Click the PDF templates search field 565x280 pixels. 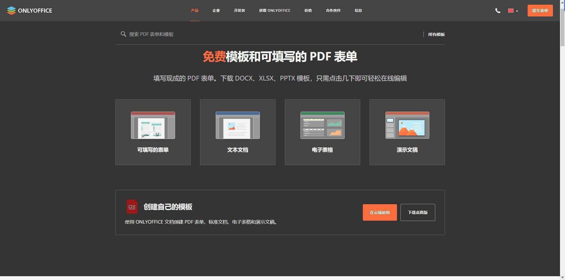pos(177,34)
